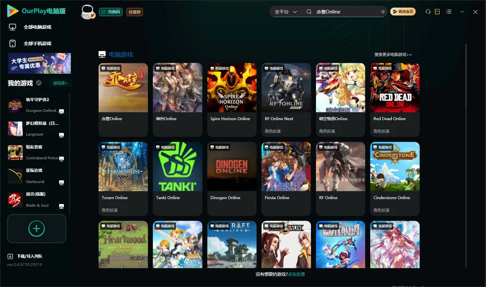Open the 晴空物语Online game card
486x287 pixels.
(x=340, y=99)
